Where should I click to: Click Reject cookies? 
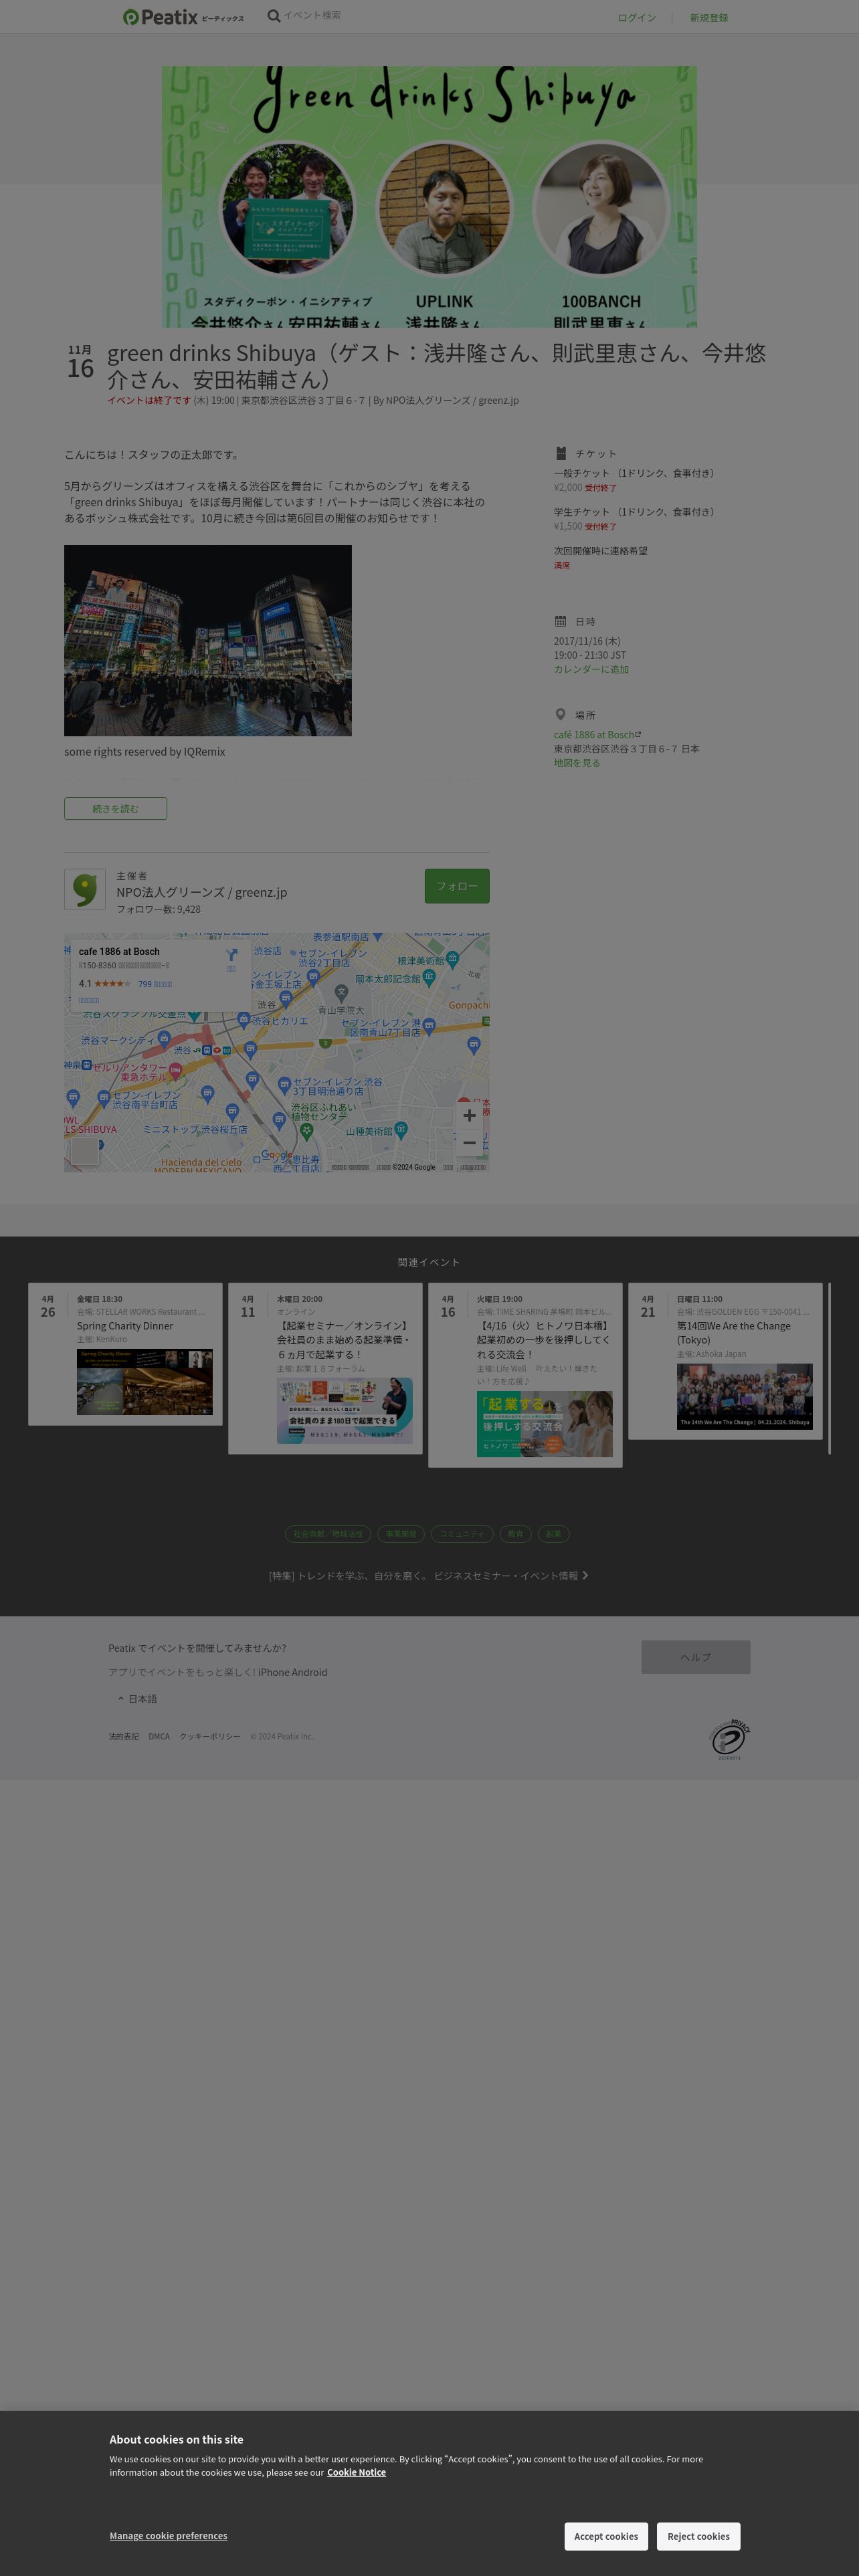pos(699,2536)
